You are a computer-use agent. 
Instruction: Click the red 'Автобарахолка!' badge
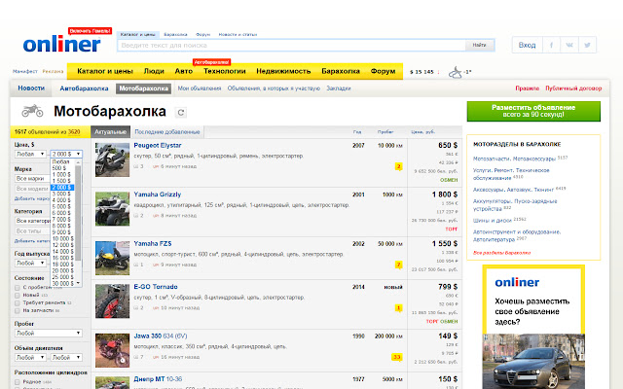pos(212,62)
